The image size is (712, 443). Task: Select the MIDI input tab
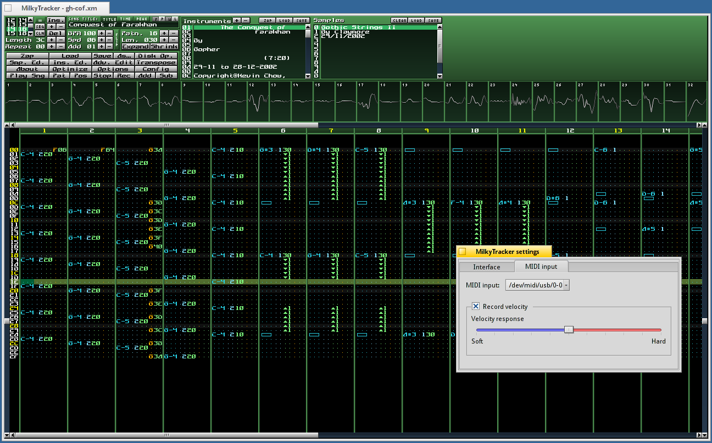pos(541,267)
